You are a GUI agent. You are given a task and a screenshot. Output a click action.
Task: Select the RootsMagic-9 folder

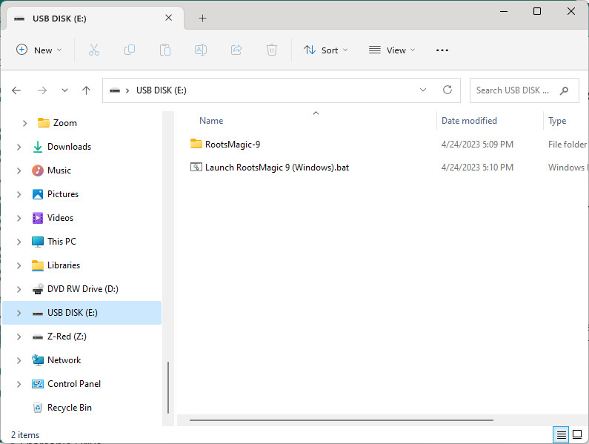point(232,144)
